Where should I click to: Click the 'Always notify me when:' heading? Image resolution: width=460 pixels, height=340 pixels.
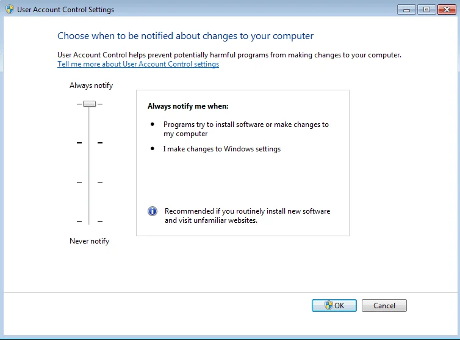pyautogui.click(x=188, y=106)
